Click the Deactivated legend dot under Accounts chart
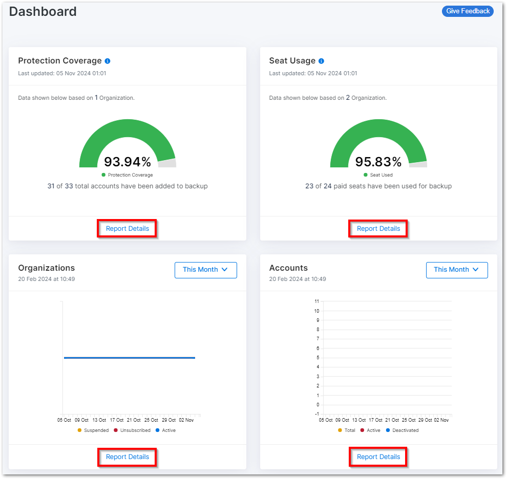The height and width of the screenshot is (479, 507). [x=389, y=430]
